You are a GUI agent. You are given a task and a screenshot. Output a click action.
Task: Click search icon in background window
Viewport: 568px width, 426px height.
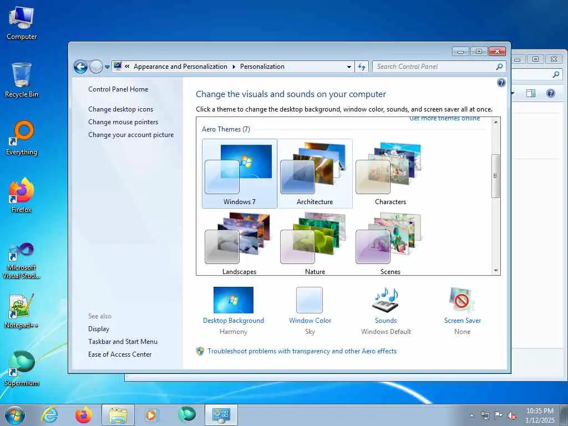click(556, 75)
